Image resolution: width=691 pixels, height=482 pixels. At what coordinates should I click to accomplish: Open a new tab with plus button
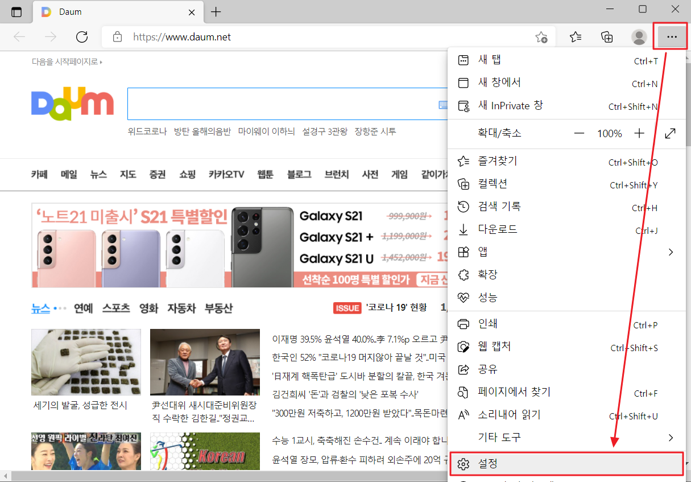tap(216, 12)
